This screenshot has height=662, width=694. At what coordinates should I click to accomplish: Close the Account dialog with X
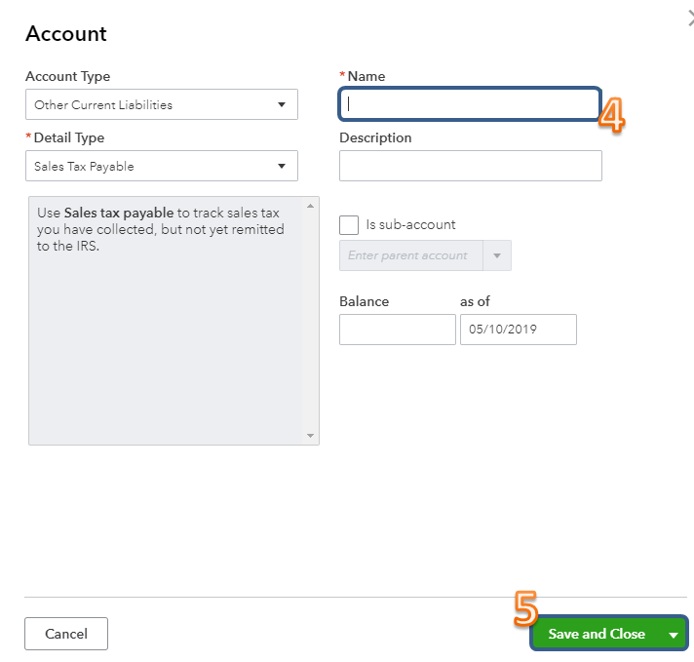(690, 17)
